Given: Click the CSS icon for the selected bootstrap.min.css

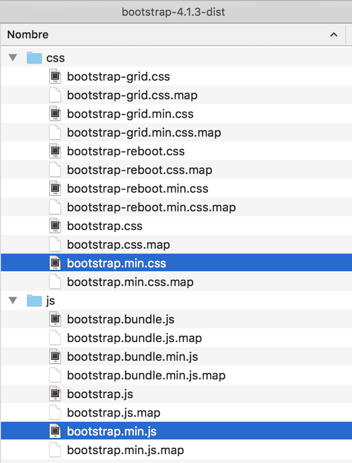Looking at the screenshot, I should (x=55, y=262).
